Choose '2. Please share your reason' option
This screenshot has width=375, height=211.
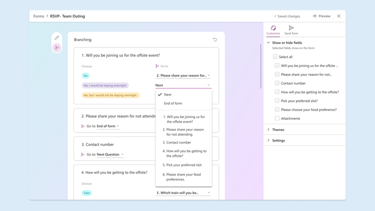click(183, 132)
